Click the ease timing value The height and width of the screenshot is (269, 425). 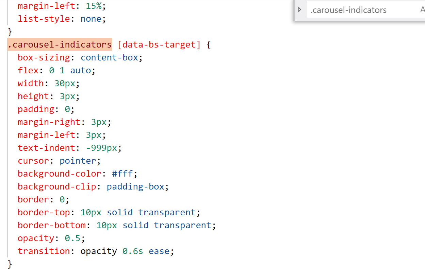(x=159, y=251)
